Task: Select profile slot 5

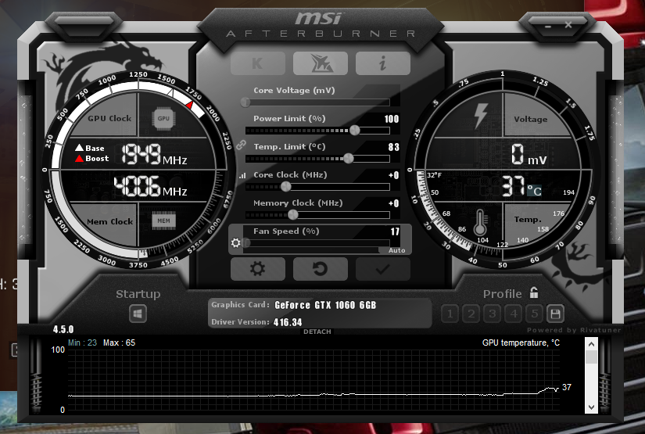Action: click(x=535, y=314)
